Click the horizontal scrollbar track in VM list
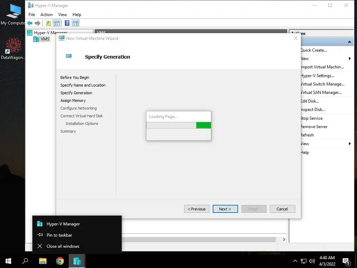The height and width of the screenshot is (268, 357). tap(199, 239)
